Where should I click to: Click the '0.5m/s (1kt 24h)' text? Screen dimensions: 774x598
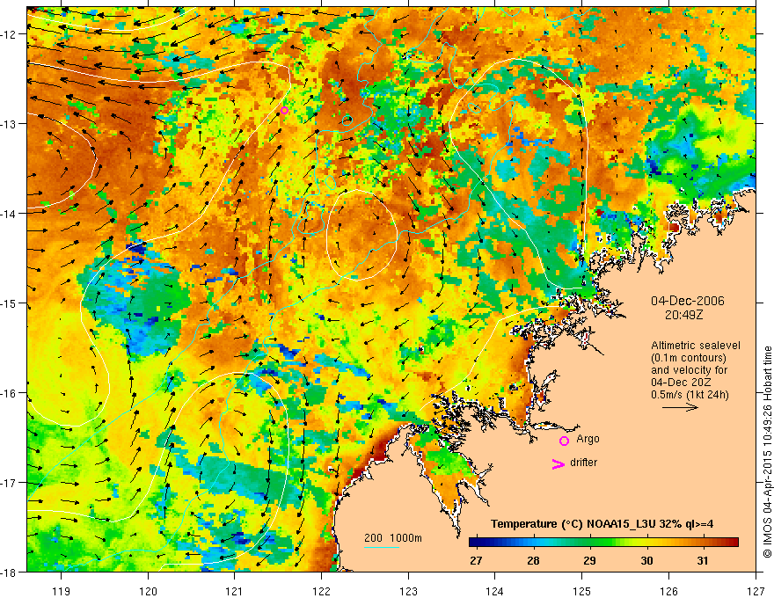tap(690, 395)
